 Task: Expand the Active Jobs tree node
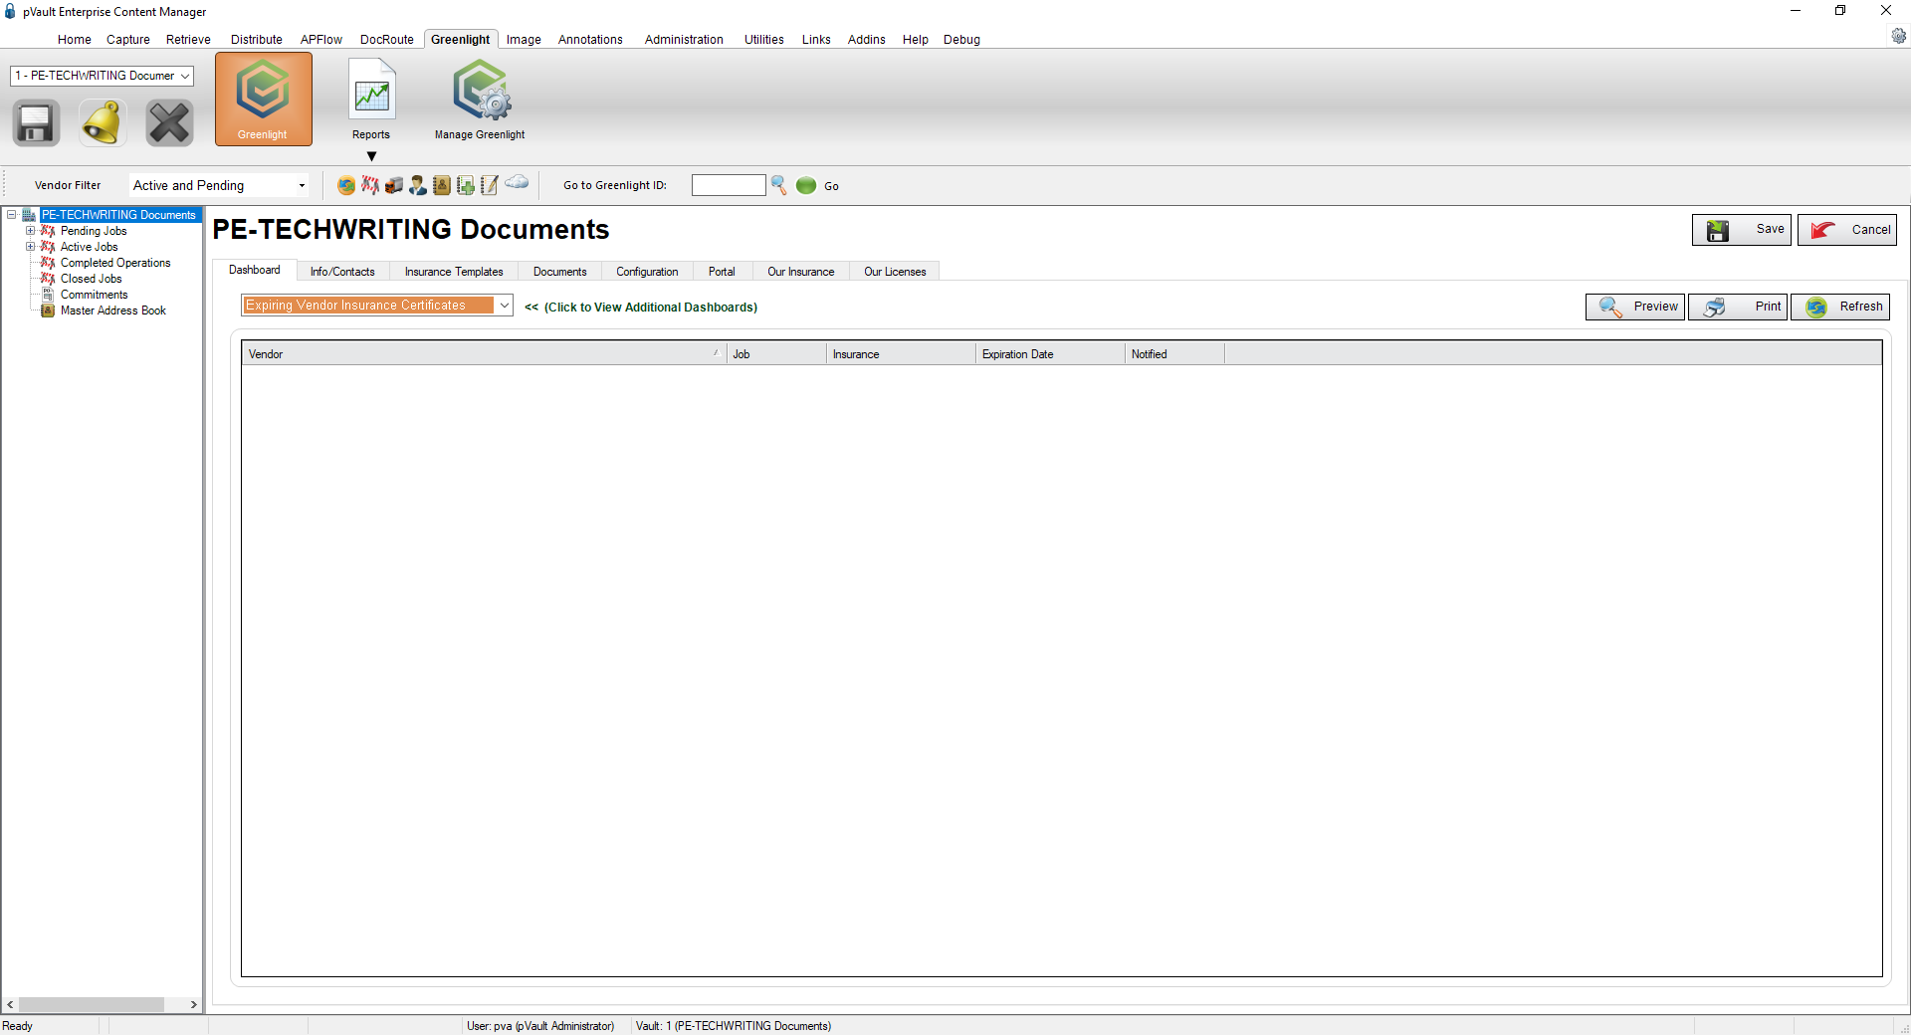pyautogui.click(x=31, y=247)
